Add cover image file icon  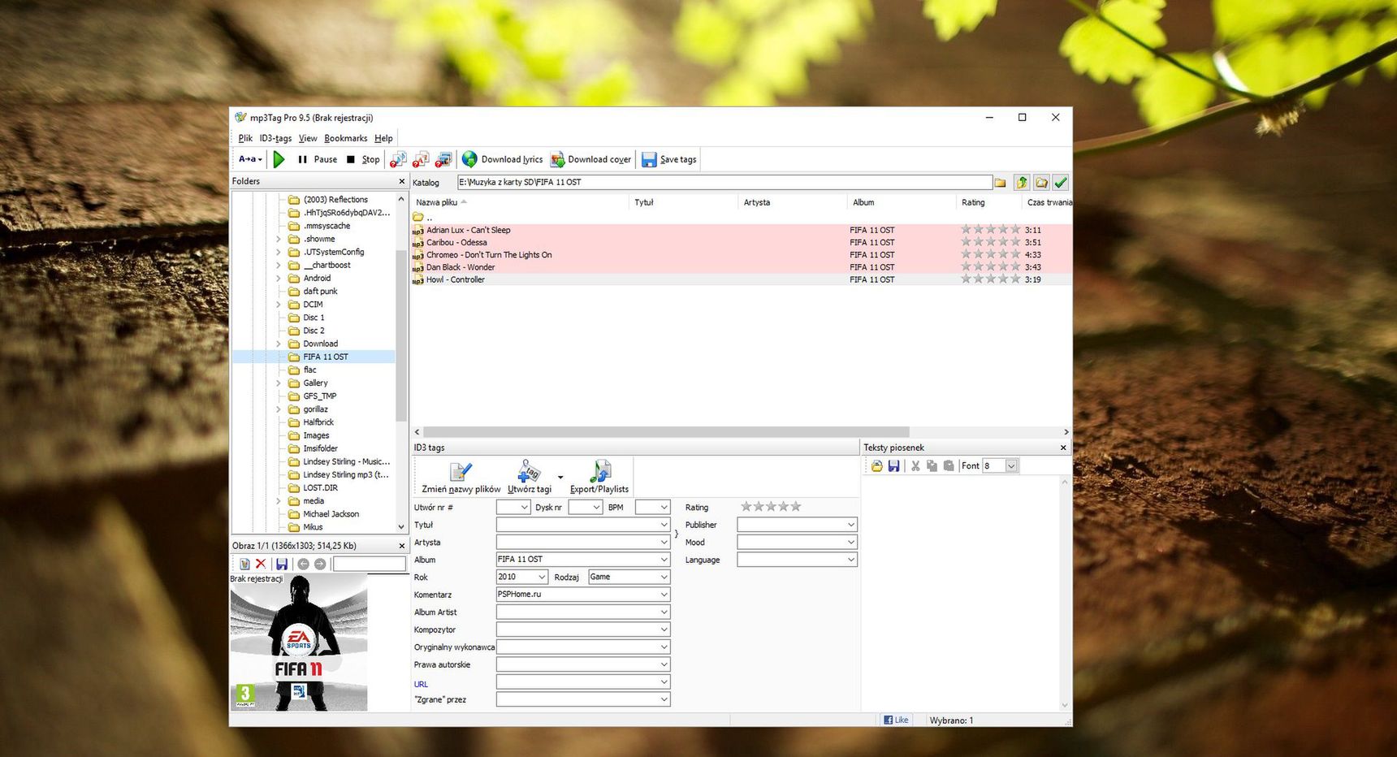pyautogui.click(x=244, y=564)
